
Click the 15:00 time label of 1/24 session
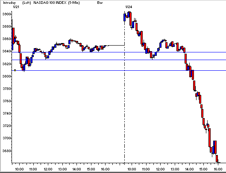coord(203,169)
